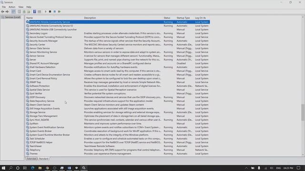Select the Shared PC Account Manager service
Viewport: 305px width, 171px height.
(x=118, y=63)
